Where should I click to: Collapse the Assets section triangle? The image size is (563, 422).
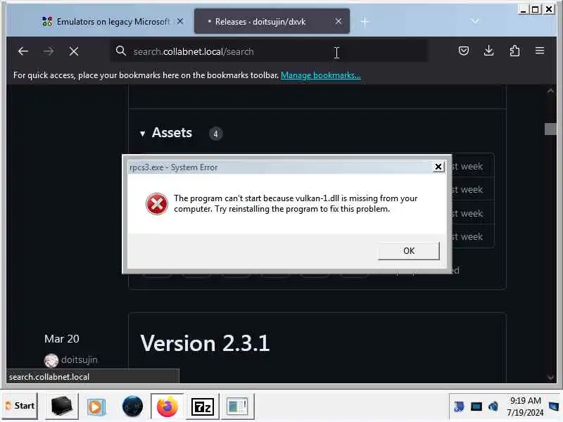(143, 134)
